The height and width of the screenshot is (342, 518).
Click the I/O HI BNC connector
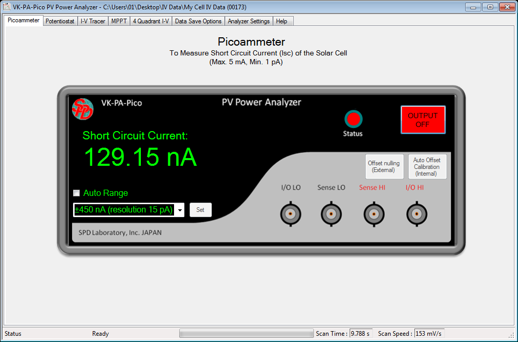pyautogui.click(x=416, y=214)
